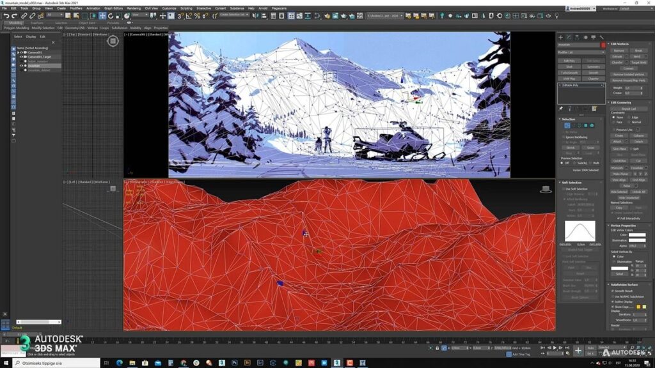655x368 pixels.
Task: Click the Remove button in Edit Vertices
Action: (x=619, y=50)
